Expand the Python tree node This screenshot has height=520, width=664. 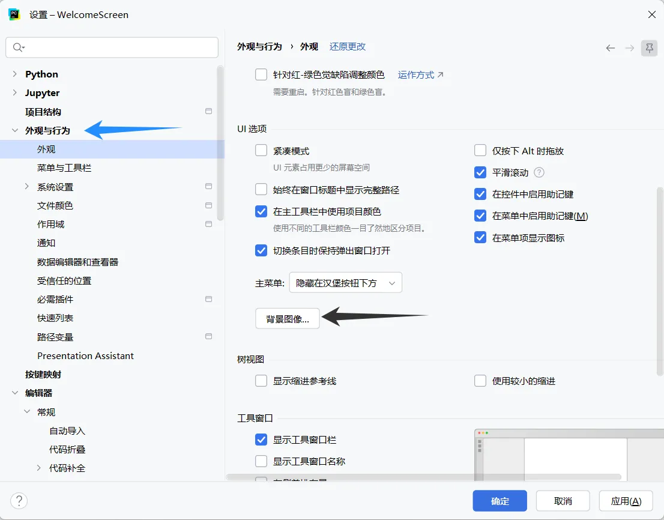15,74
